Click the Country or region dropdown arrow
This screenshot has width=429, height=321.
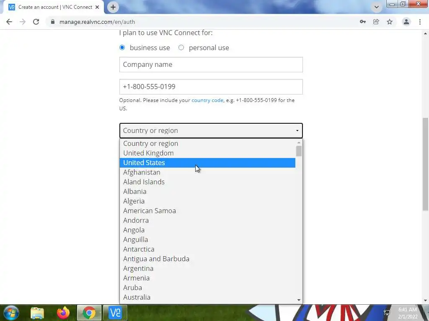click(x=297, y=131)
